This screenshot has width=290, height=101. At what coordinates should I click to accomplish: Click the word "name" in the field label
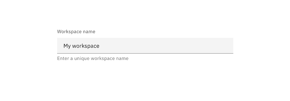point(89,32)
